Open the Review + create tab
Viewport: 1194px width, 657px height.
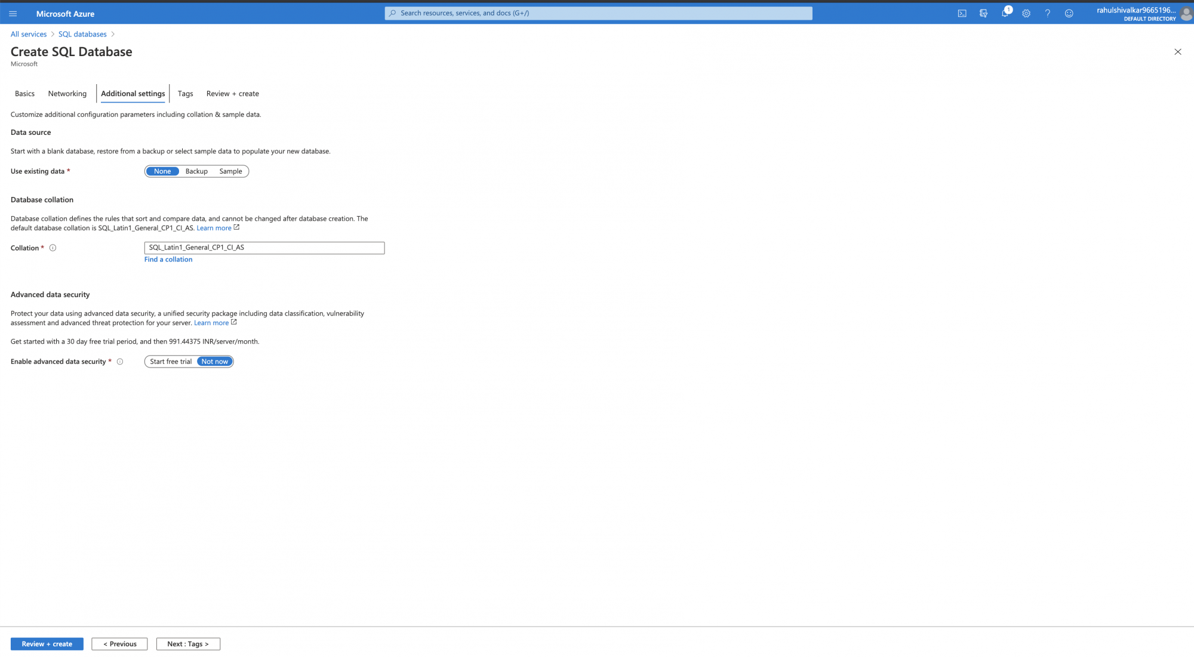[x=232, y=94]
